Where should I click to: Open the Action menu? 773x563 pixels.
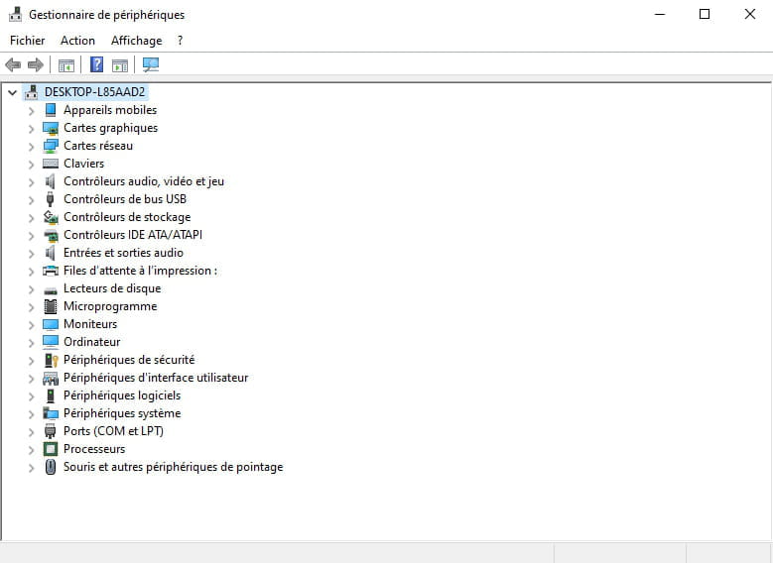(x=77, y=41)
